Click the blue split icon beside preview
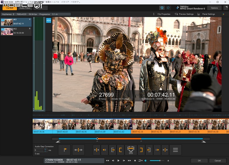The height and width of the screenshot is (165, 229). tap(49, 20)
